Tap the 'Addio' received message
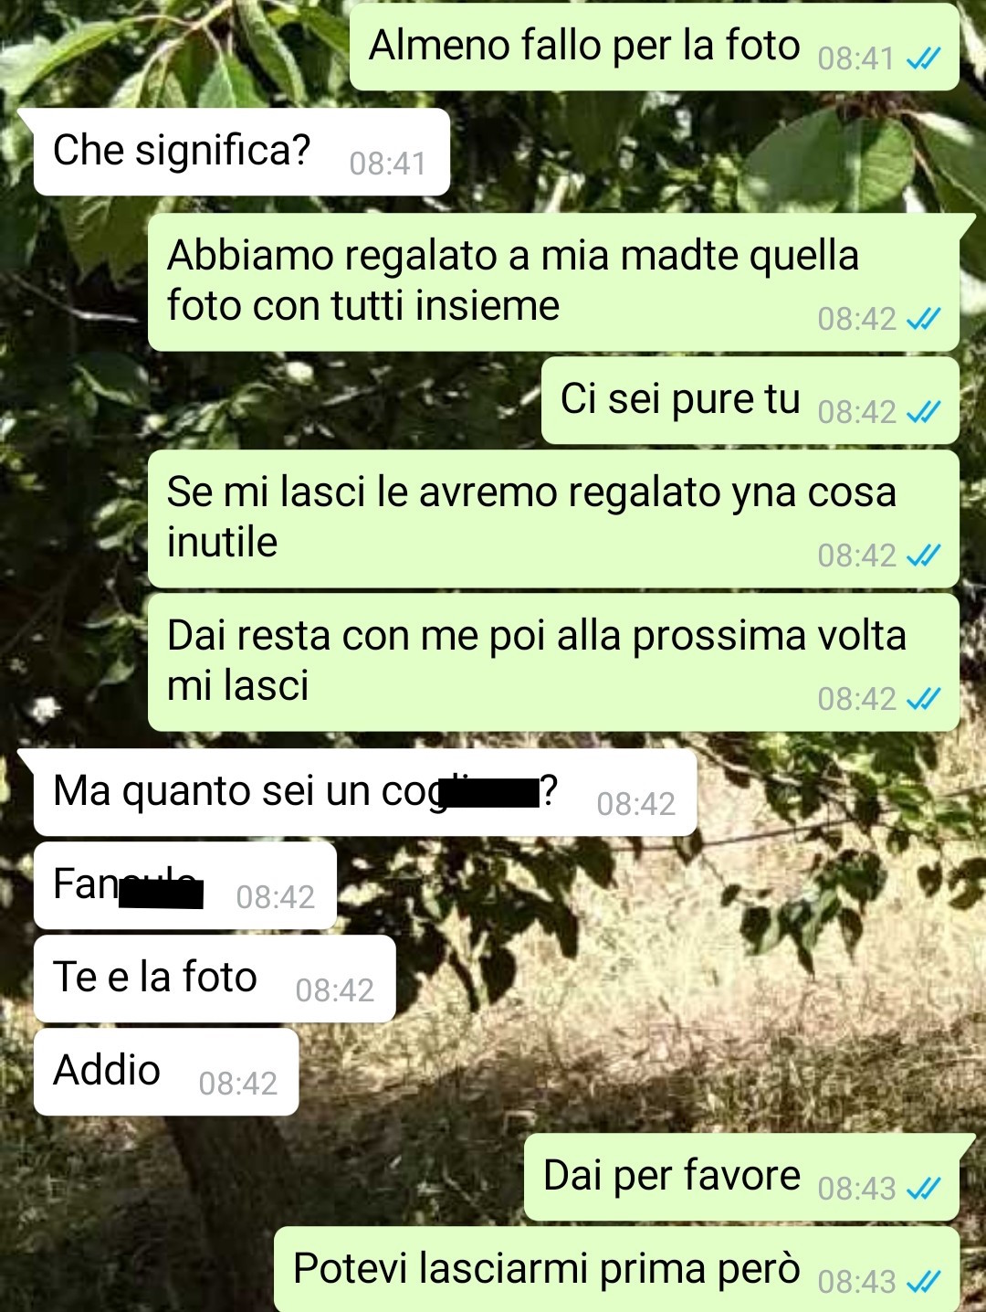This screenshot has height=1312, width=986. [x=166, y=1072]
